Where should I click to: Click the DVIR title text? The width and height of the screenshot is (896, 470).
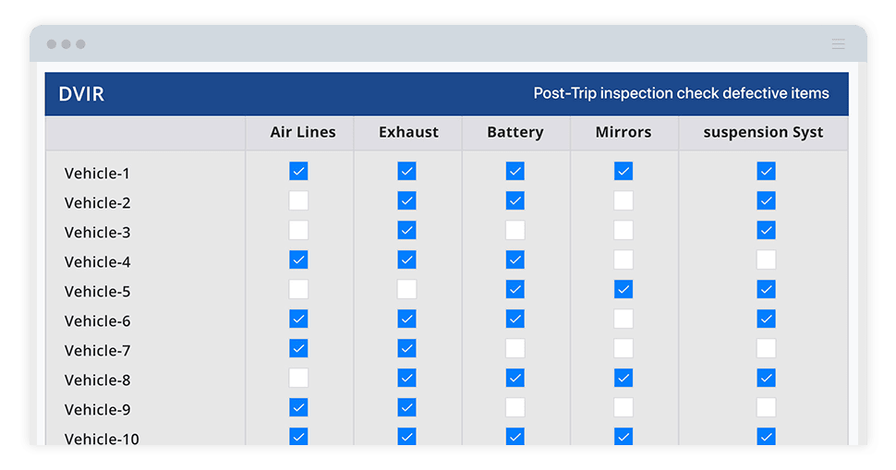coord(81,93)
